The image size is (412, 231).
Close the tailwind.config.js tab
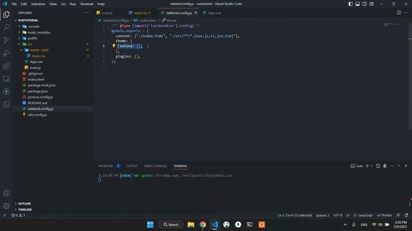pos(196,13)
